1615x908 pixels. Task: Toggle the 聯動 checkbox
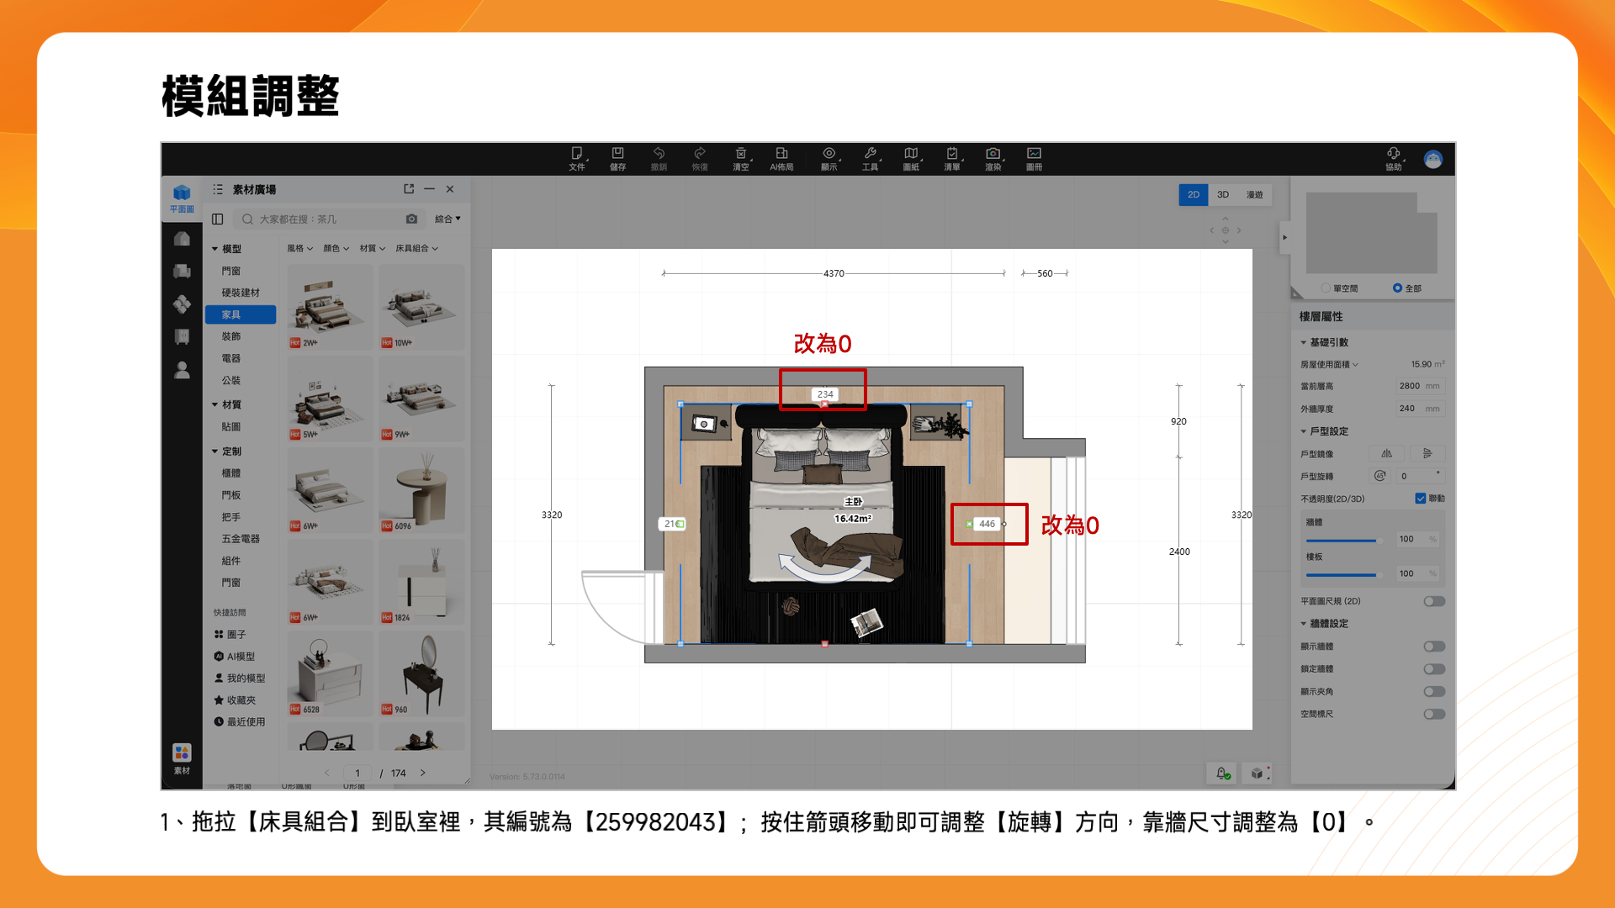coord(1421,499)
